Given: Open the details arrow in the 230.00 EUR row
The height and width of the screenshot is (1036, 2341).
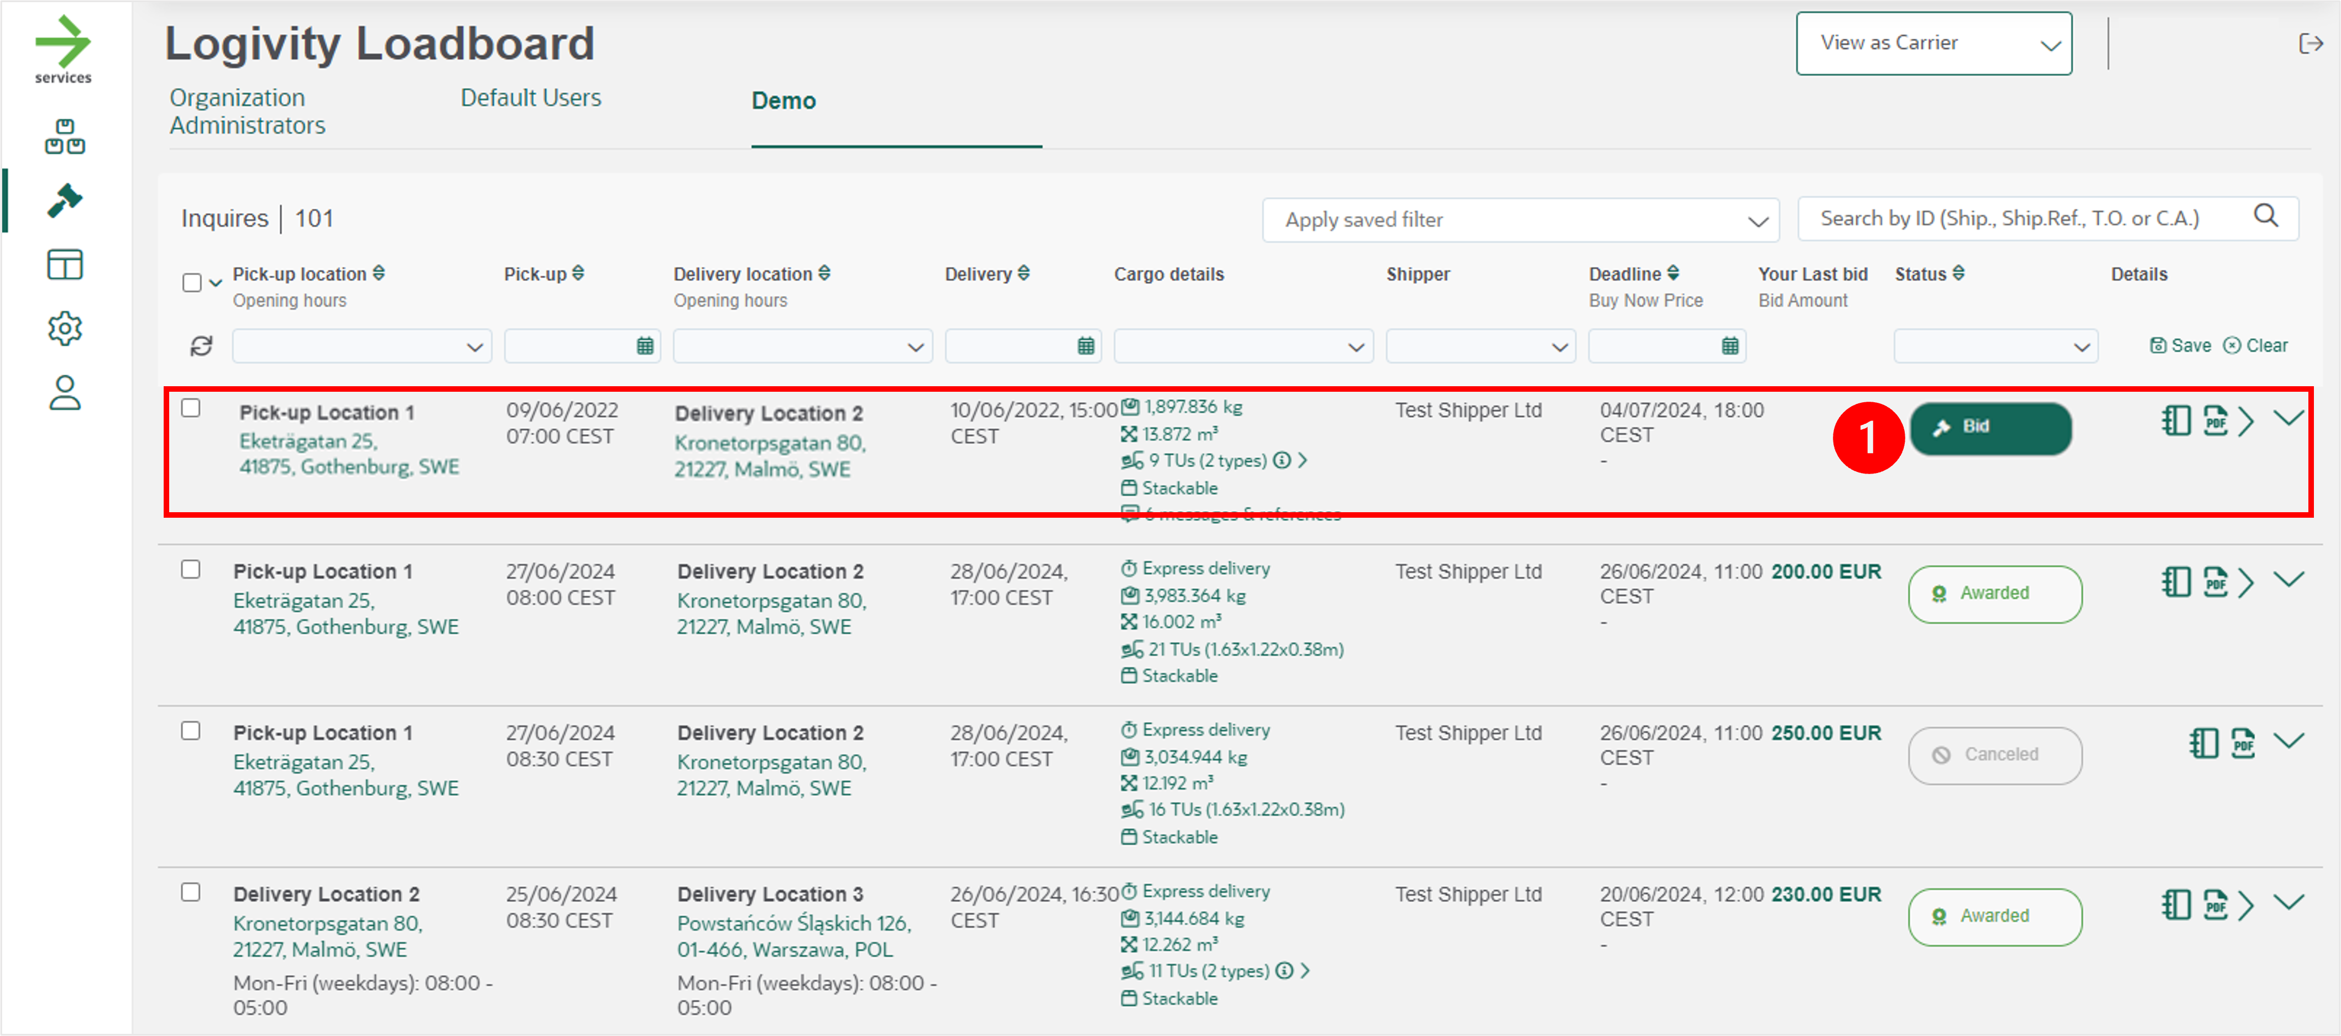Looking at the screenshot, I should pos(2246,906).
